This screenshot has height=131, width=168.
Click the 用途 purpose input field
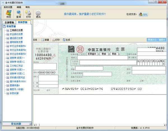click(x=92, y=68)
